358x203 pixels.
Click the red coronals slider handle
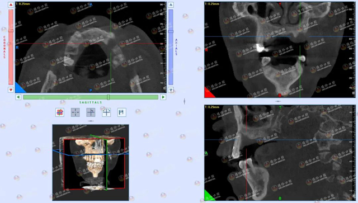(x=11, y=31)
